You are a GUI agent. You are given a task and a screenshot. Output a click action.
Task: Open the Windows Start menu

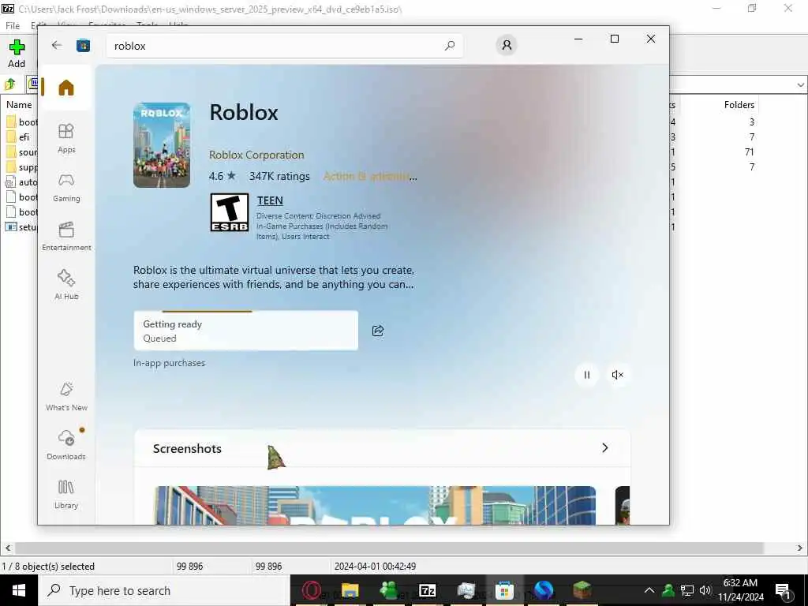tap(19, 590)
